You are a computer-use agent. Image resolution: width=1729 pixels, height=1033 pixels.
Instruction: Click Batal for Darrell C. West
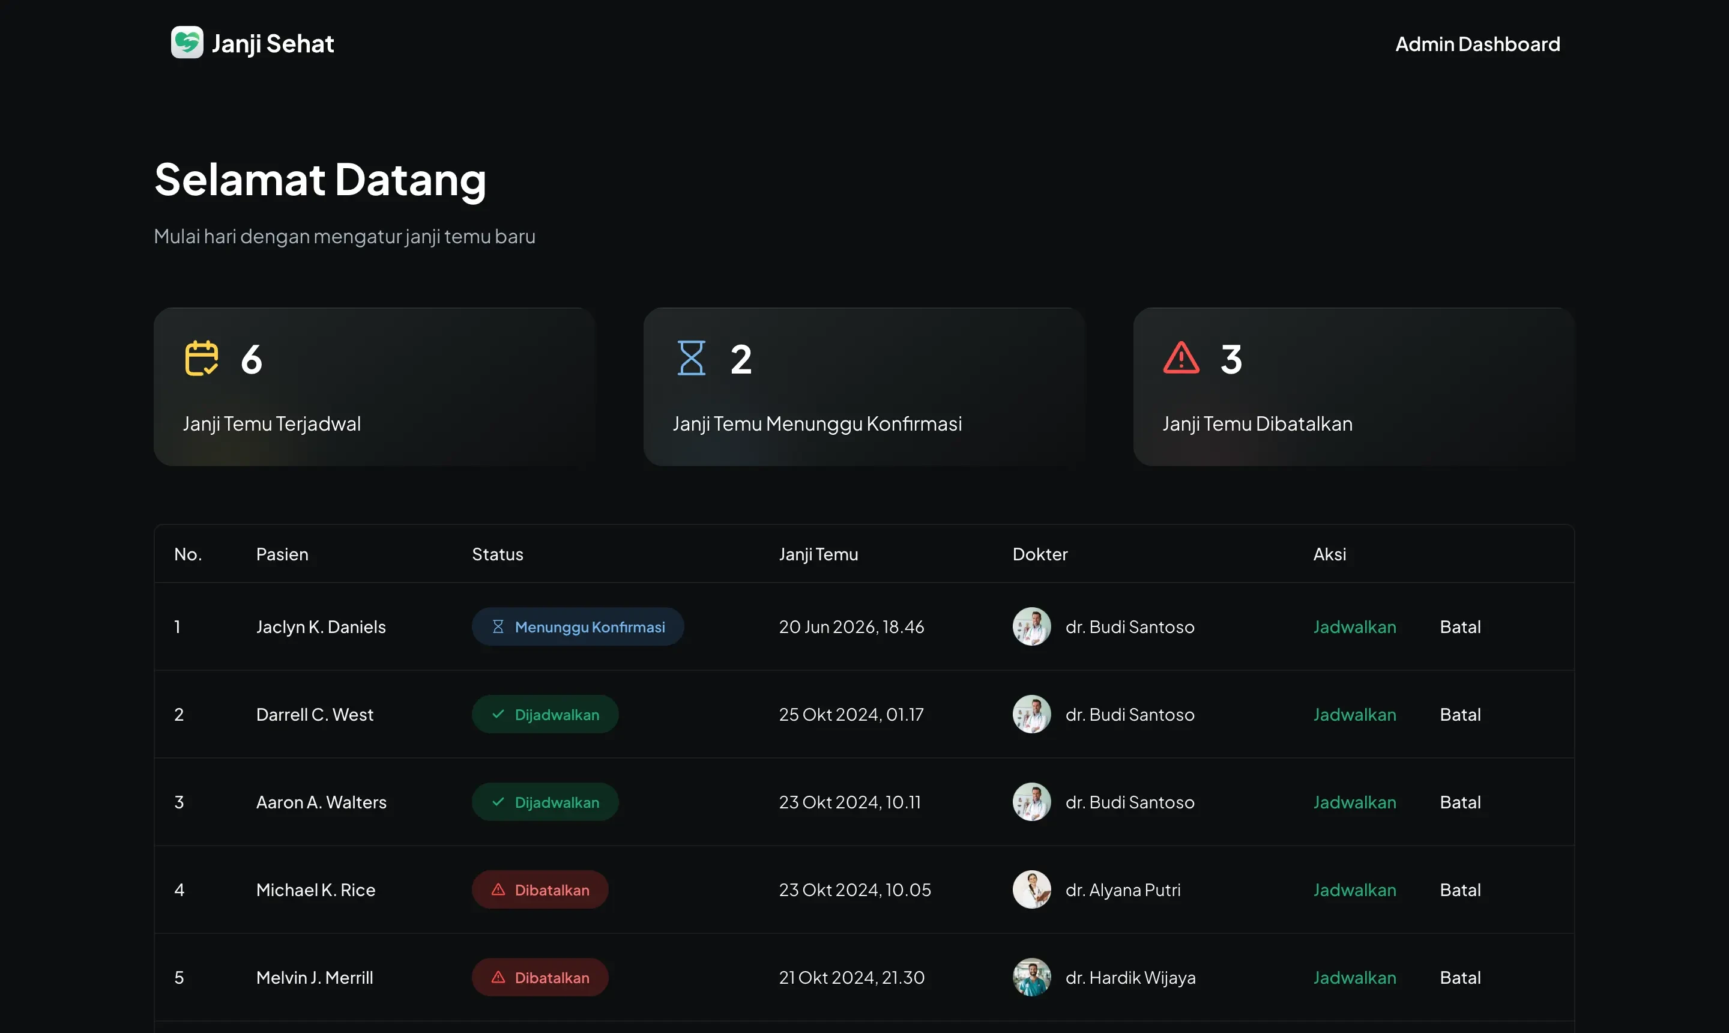pyautogui.click(x=1461, y=715)
